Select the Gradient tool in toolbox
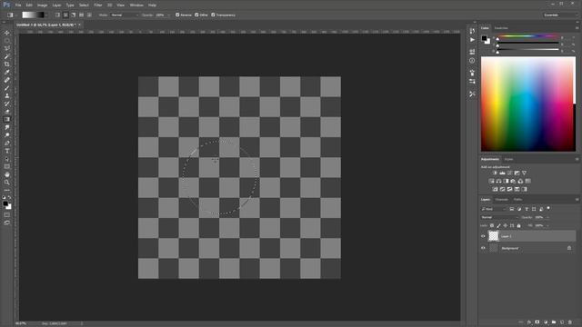Viewport: 582px width, 327px height. (x=7, y=119)
